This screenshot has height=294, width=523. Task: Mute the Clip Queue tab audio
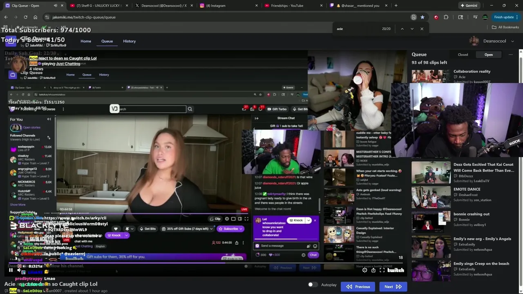(x=56, y=6)
